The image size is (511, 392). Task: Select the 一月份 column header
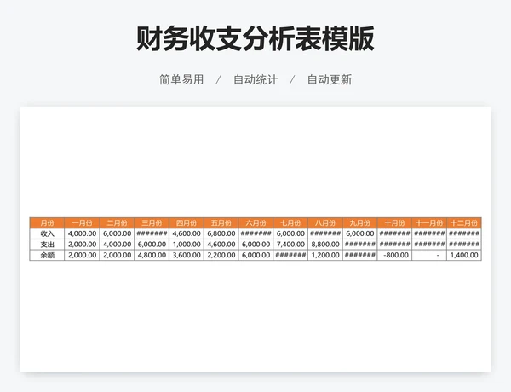pyautogui.click(x=82, y=223)
